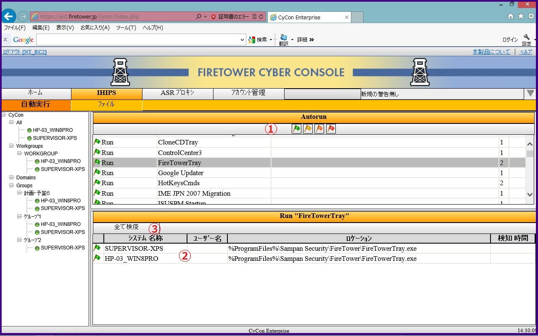The height and width of the screenshot is (336, 538).
Task: Click the IE home icon
Action: coord(510,16)
